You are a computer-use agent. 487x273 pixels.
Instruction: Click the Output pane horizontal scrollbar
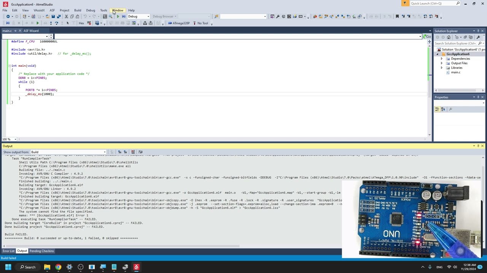tap(122, 246)
